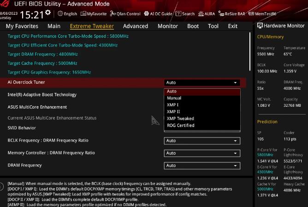Click the ROG logo icon

tap(4, 3)
